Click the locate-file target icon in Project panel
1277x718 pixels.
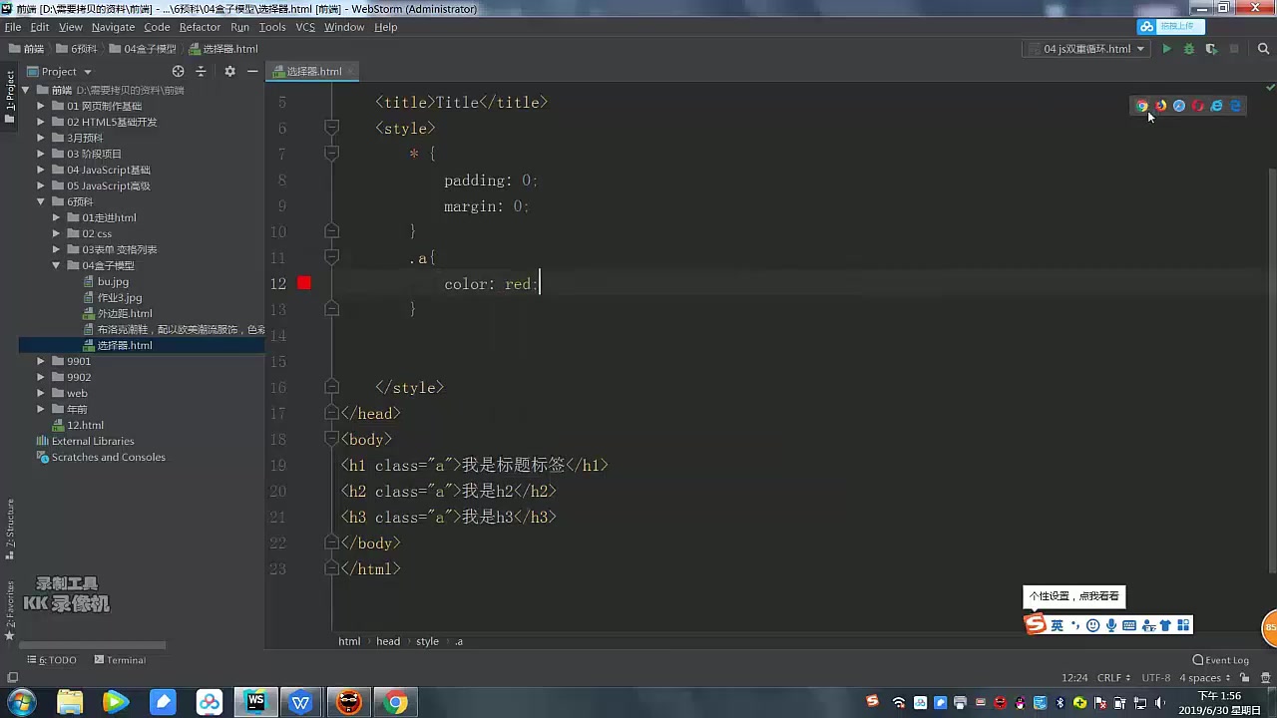coord(179,71)
